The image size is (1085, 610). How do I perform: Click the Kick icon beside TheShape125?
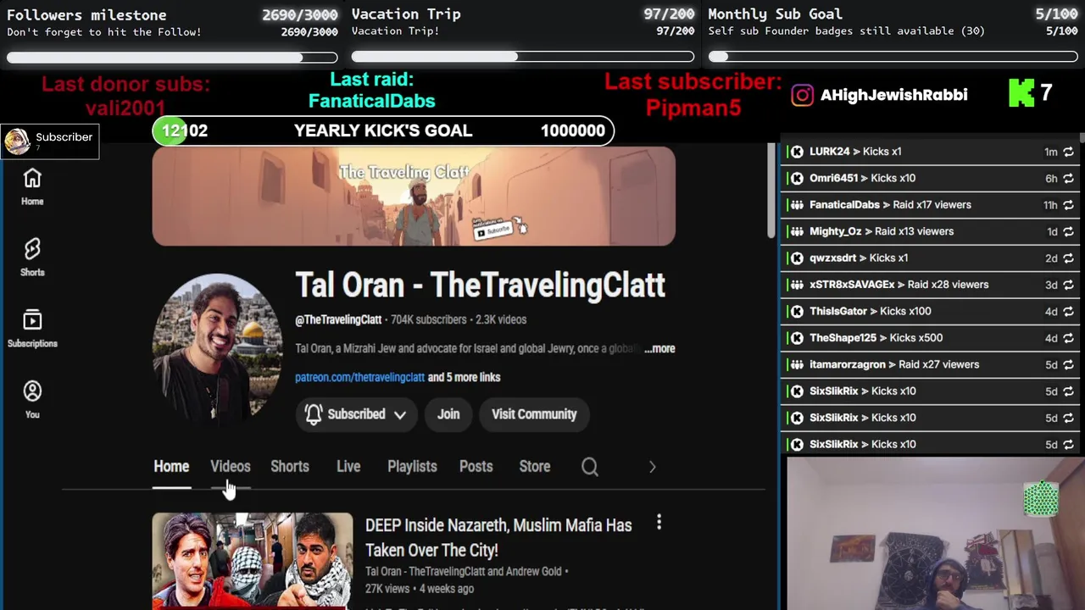pos(797,338)
